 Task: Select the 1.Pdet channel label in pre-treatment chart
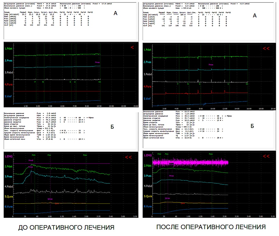pos(9,49)
